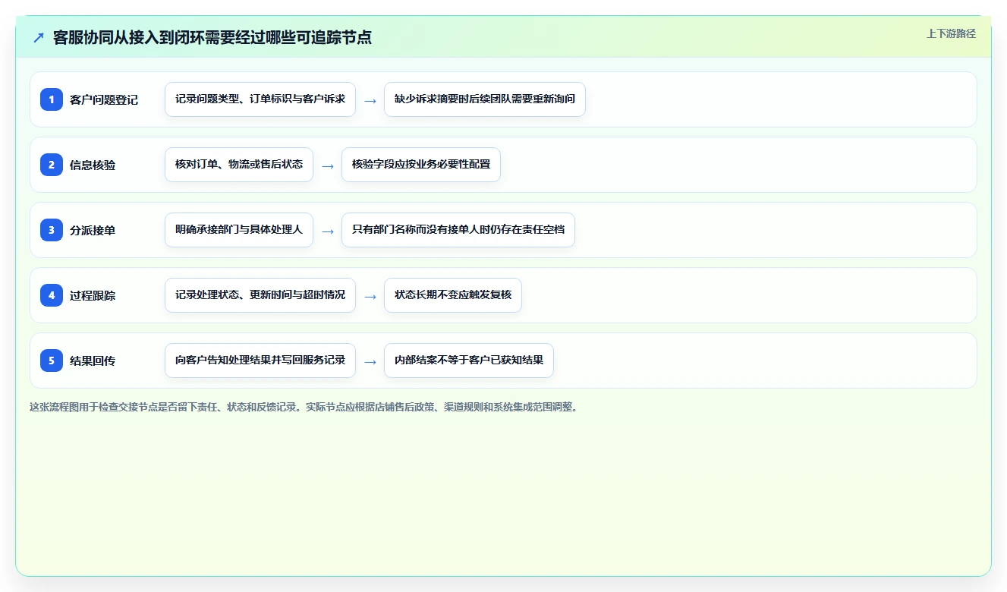Open the 核对订单、物流或售后状态 box
This screenshot has width=1007, height=592.
(239, 165)
